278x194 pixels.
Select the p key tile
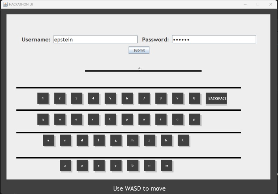(x=195, y=119)
